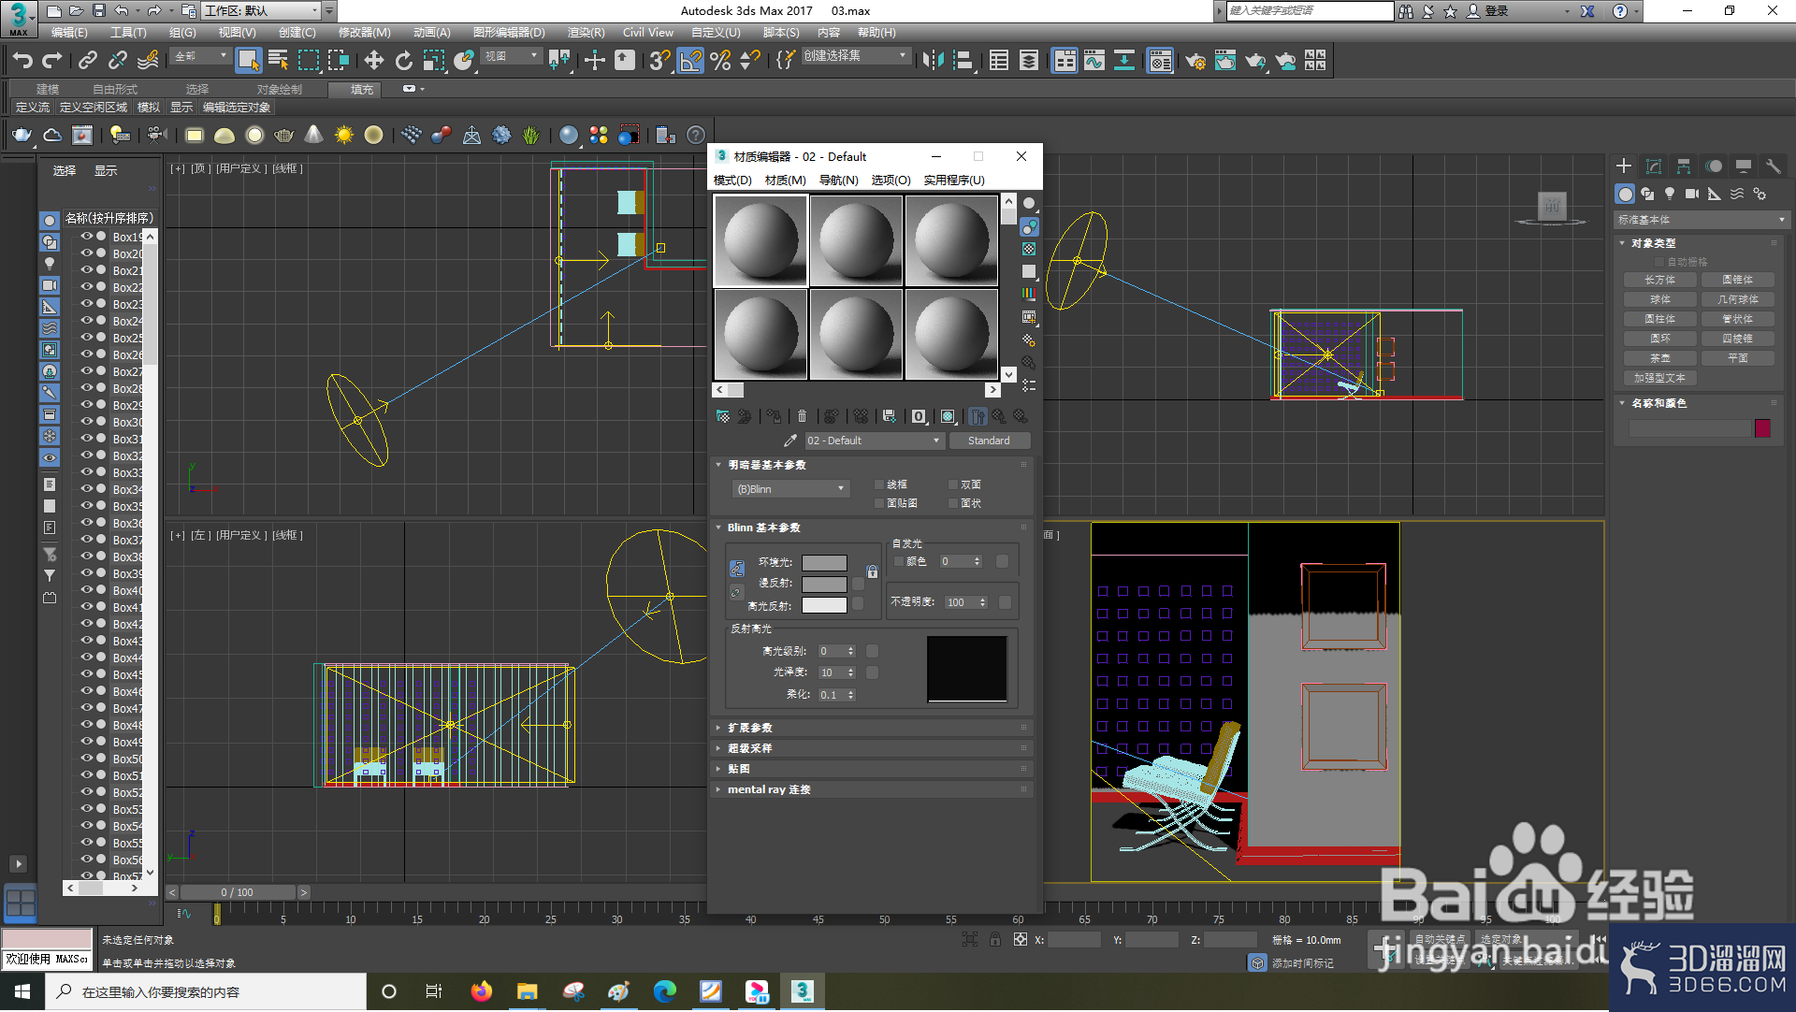Activate the Select Object tool

click(248, 61)
